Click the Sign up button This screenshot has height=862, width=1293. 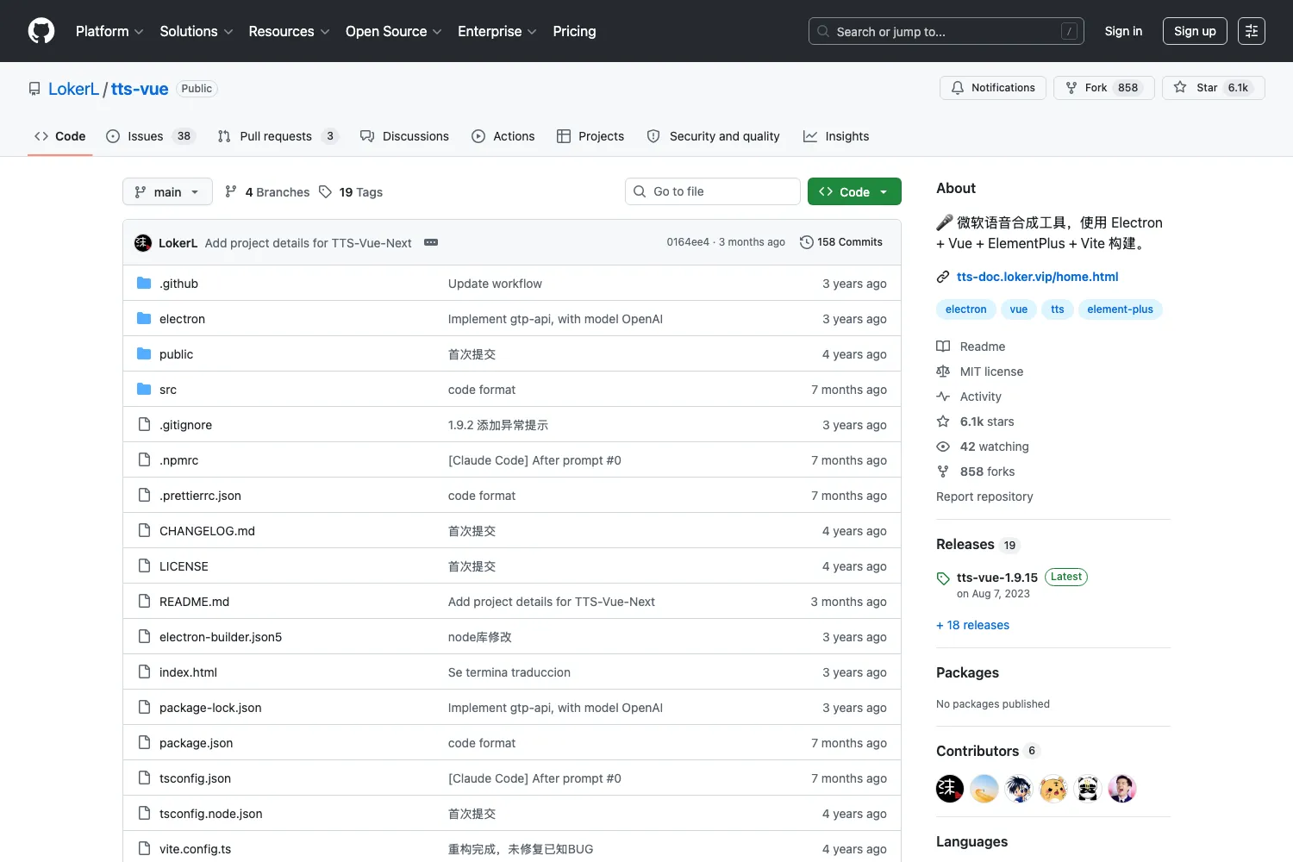1195,31
